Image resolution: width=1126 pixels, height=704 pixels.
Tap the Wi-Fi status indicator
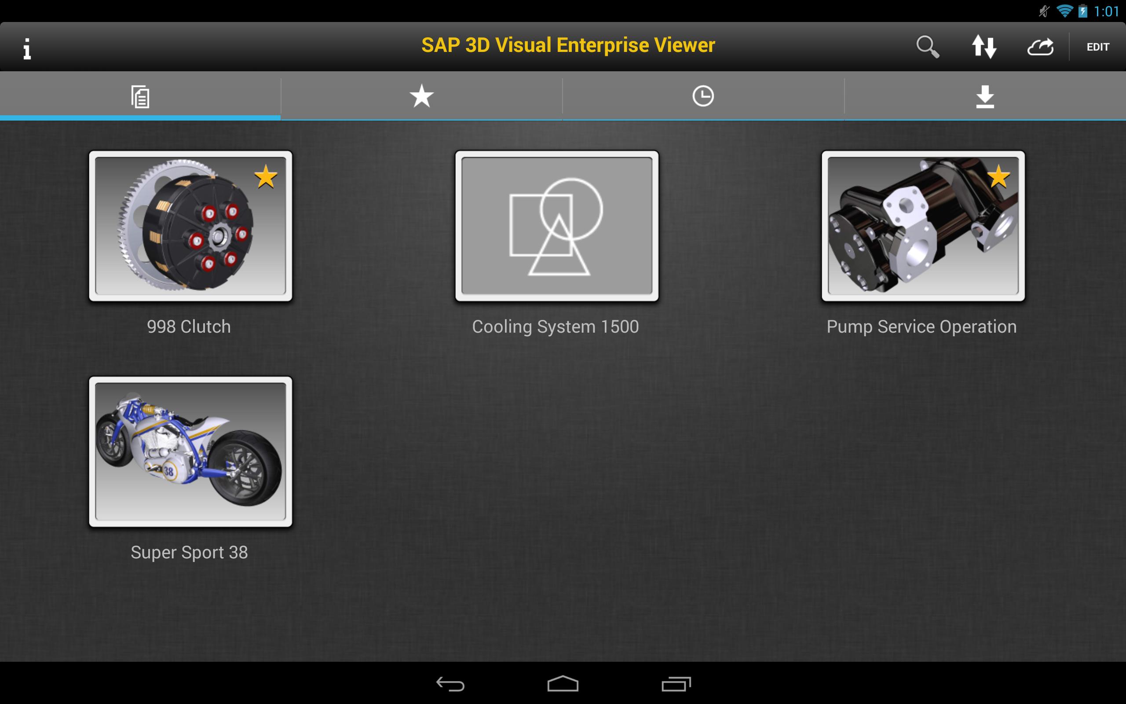click(x=1065, y=10)
